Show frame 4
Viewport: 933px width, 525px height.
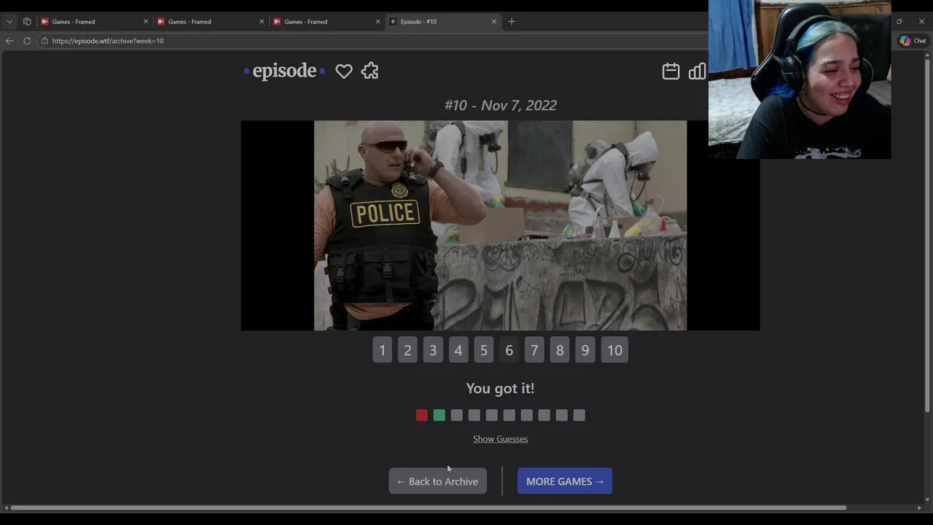tap(458, 350)
